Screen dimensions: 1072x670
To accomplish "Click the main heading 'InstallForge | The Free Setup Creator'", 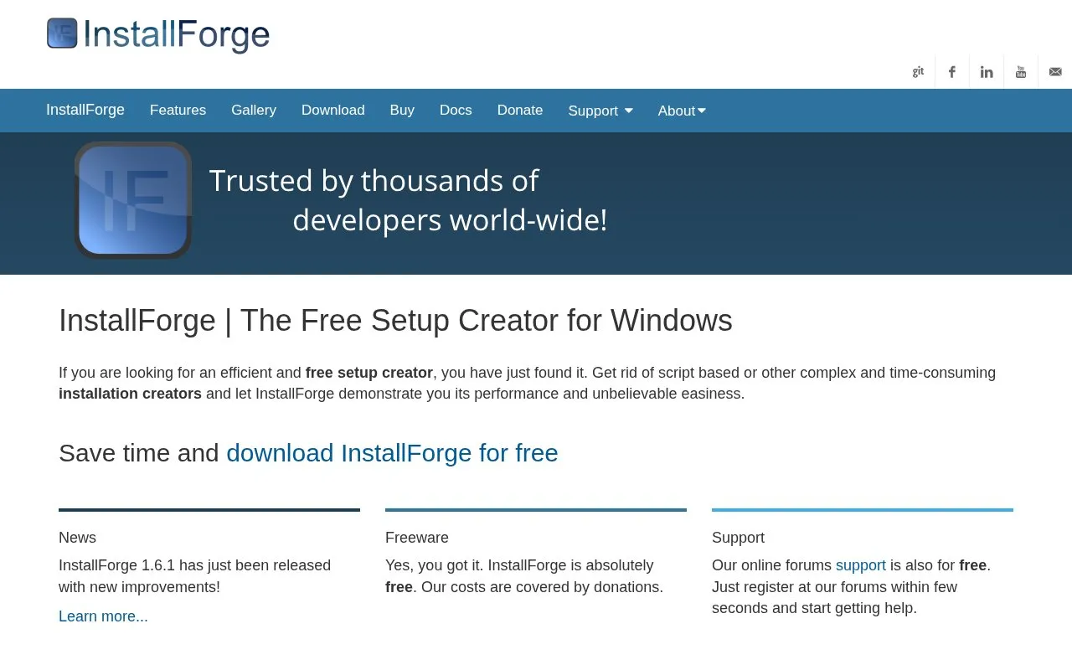I will coord(395,321).
